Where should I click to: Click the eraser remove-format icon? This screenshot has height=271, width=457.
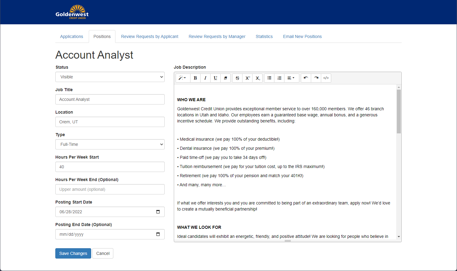(225, 78)
